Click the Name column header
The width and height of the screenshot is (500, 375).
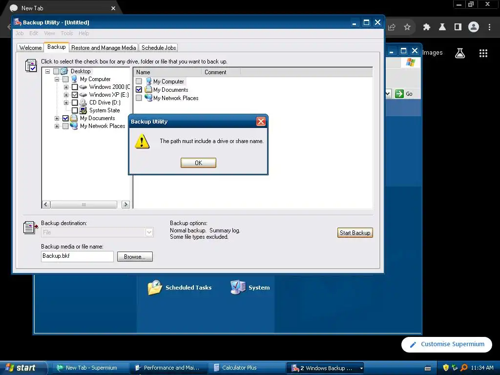(167, 72)
